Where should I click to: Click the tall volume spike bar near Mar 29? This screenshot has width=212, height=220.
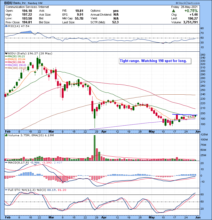95,148
